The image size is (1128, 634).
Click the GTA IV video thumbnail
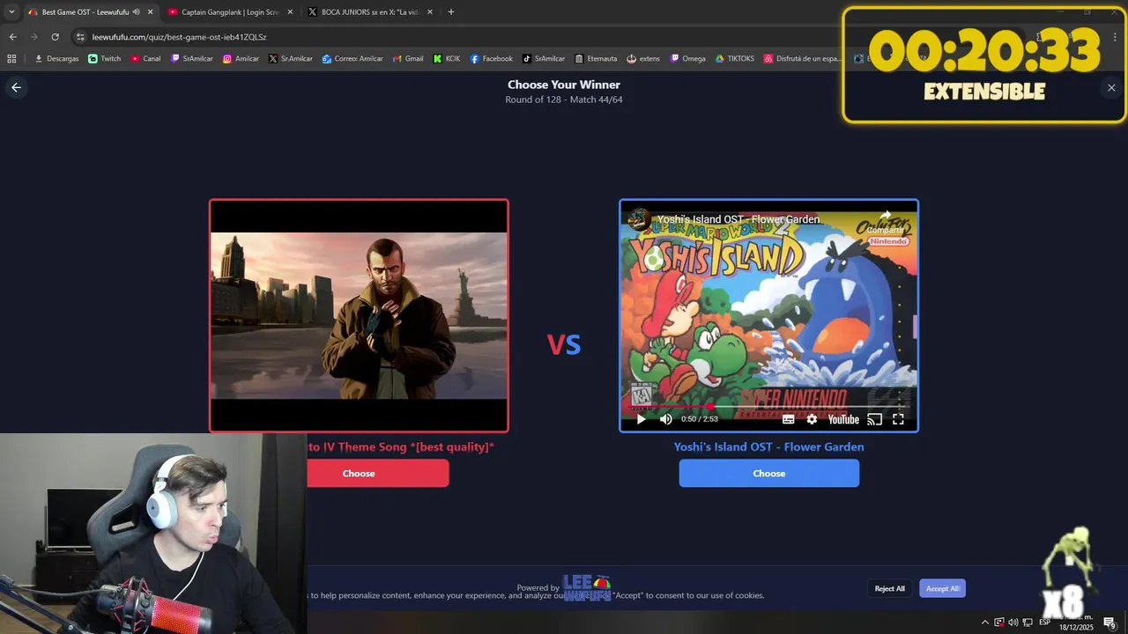pyautogui.click(x=359, y=315)
